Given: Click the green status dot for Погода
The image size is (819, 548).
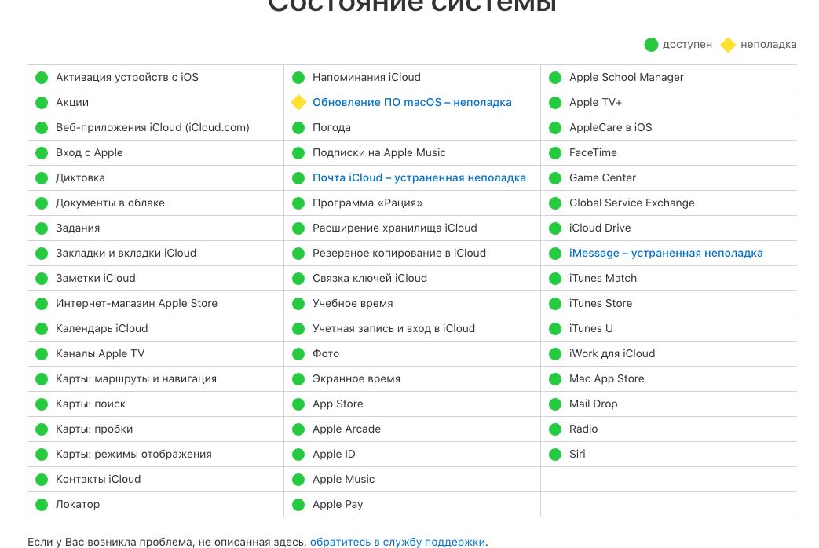Looking at the screenshot, I should point(298,127).
